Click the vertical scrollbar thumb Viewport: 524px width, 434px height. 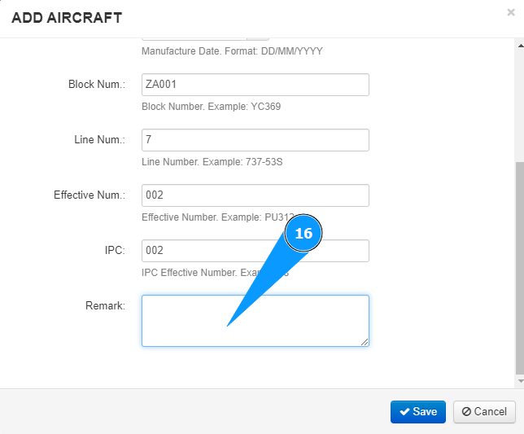click(x=520, y=269)
